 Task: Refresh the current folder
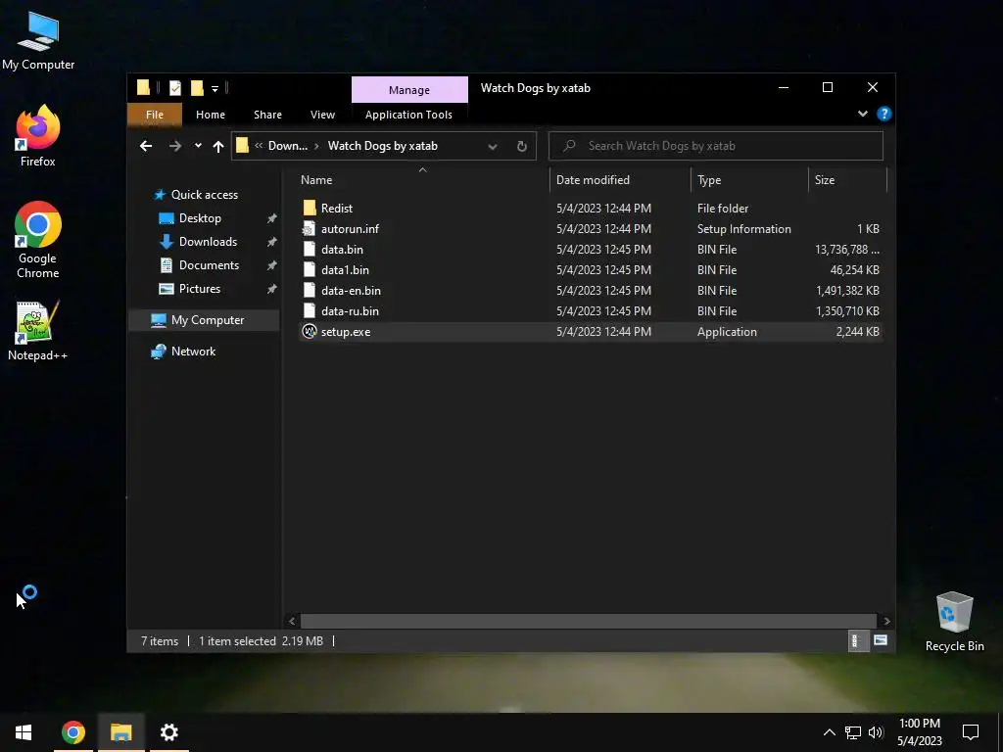(522, 146)
